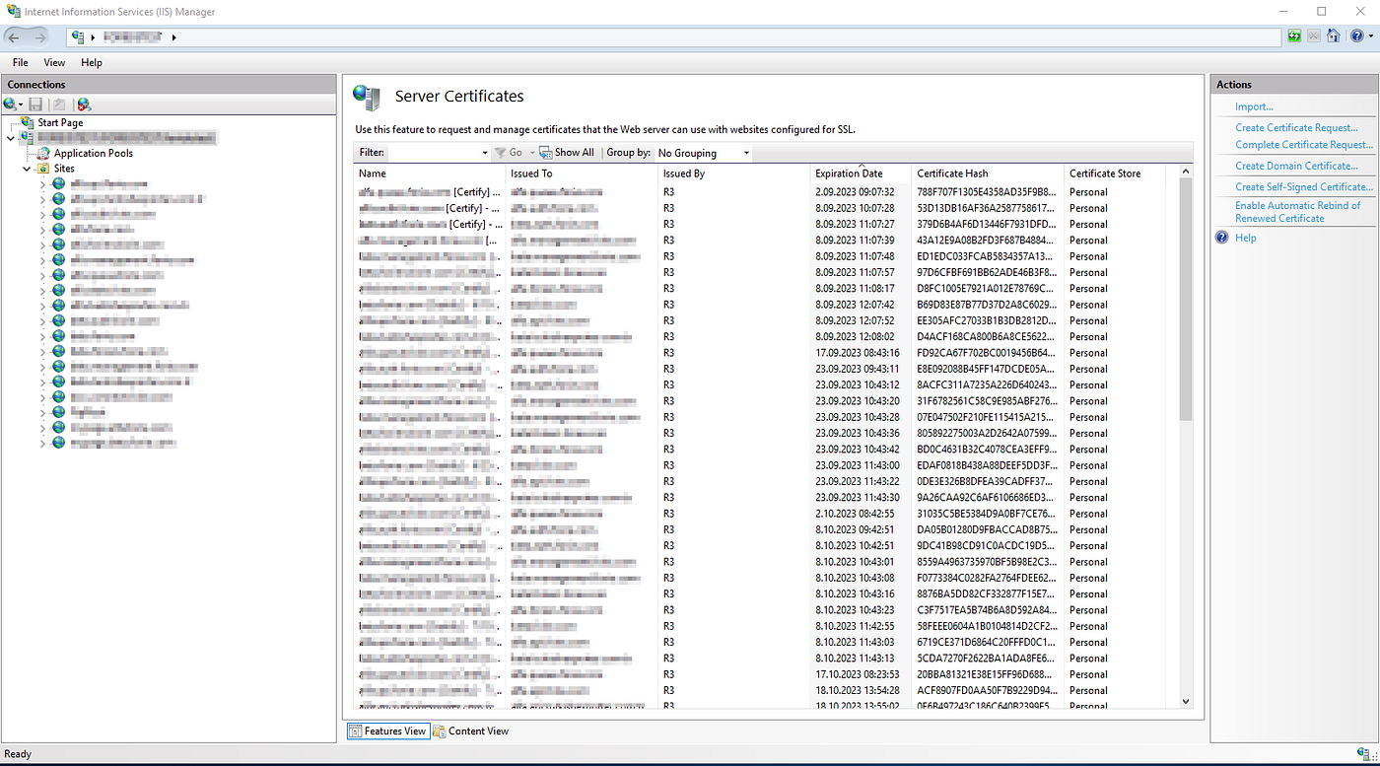The width and height of the screenshot is (1380, 766).
Task: Click the Home icon in the address bar
Action: pyautogui.click(x=1334, y=35)
